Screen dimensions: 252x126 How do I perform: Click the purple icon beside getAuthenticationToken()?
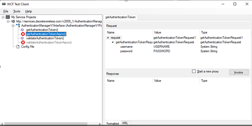pyautogui.click(x=22, y=30)
